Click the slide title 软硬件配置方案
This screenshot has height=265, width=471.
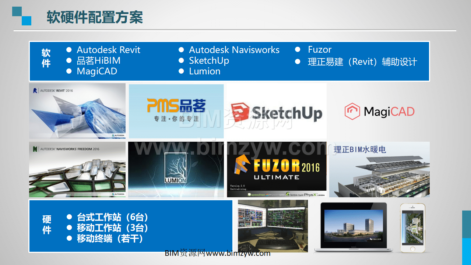[95, 17]
